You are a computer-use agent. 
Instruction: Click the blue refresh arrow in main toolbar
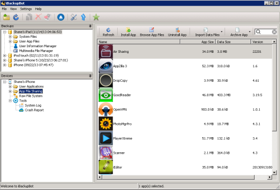[x=16, y=17]
